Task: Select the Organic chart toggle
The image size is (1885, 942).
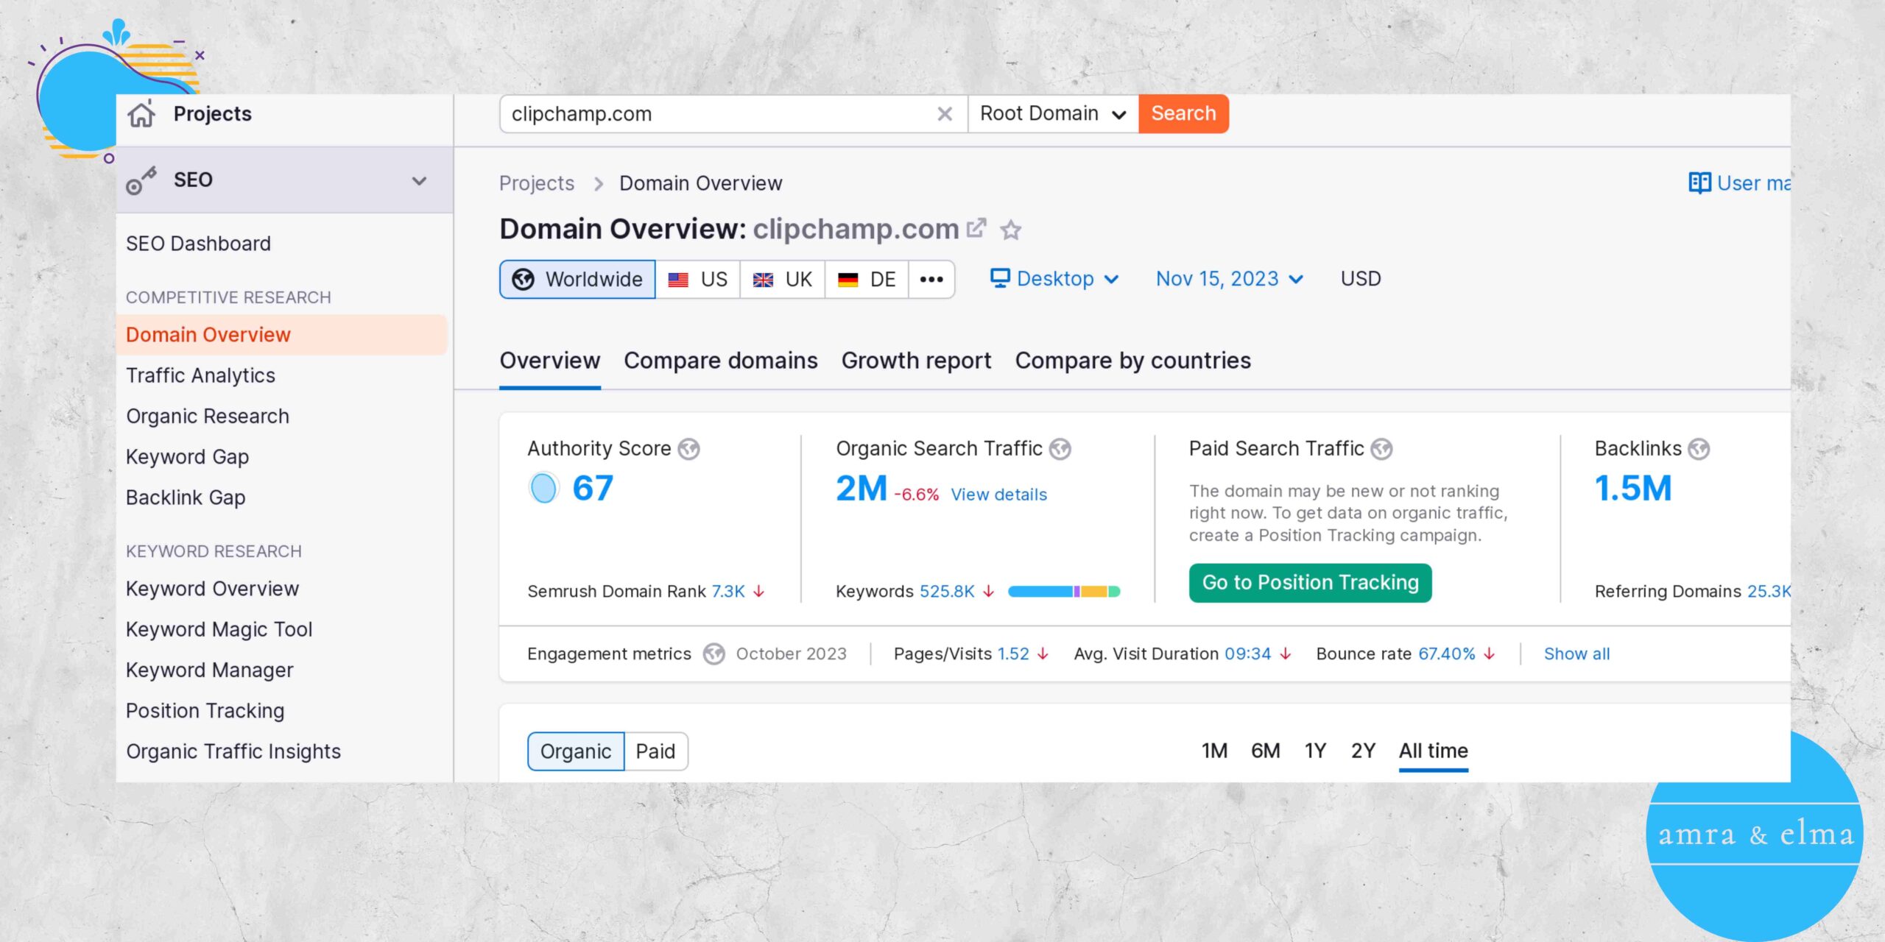Action: tap(576, 751)
